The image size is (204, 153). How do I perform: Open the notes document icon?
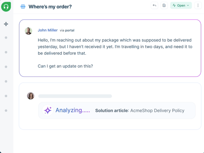(x=164, y=5)
